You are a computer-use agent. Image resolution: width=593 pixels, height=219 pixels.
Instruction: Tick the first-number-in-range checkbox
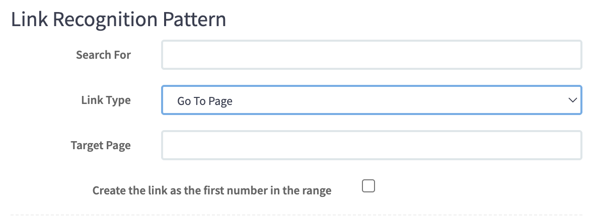(368, 186)
